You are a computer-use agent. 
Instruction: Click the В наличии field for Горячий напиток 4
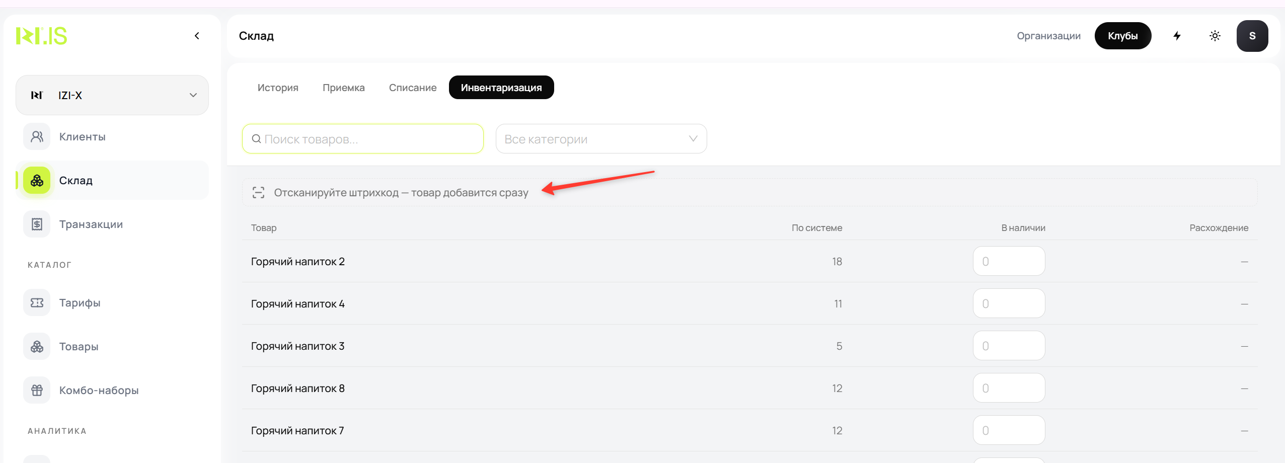pyautogui.click(x=1009, y=303)
